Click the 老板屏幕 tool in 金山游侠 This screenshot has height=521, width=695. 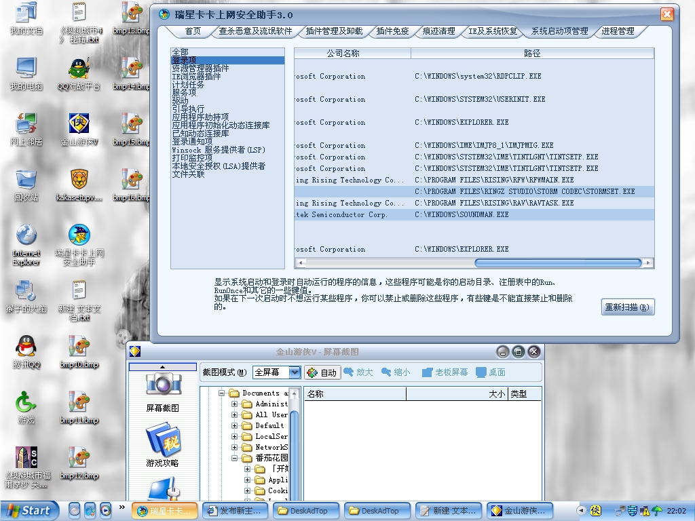click(445, 372)
